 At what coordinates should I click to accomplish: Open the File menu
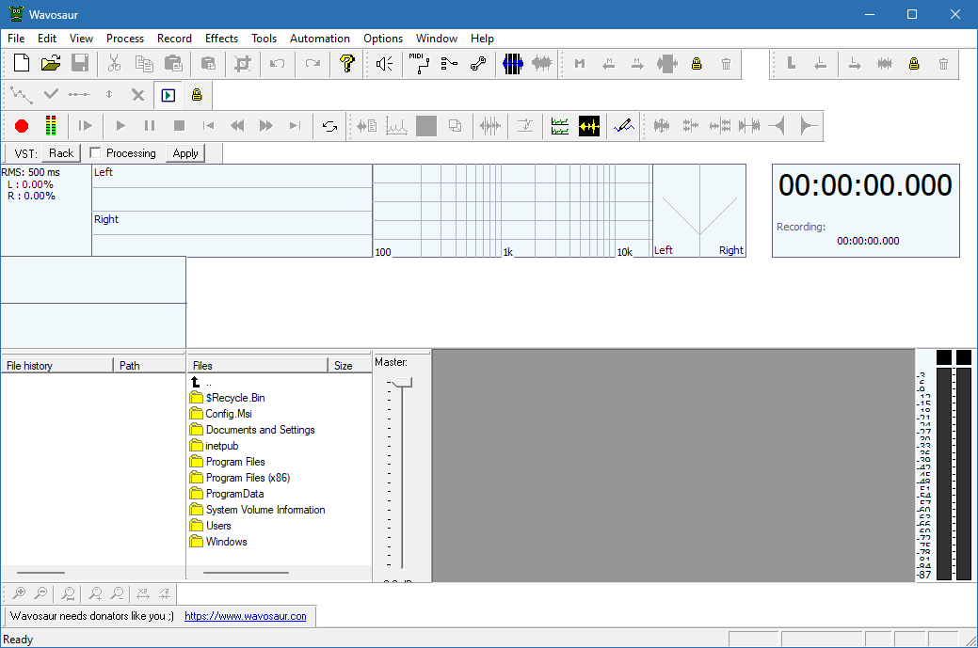coord(16,38)
